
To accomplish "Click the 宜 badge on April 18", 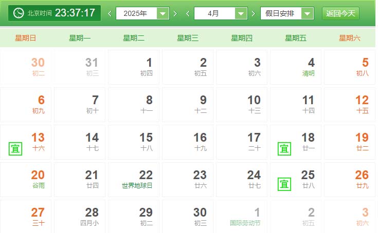I will (284, 149).
